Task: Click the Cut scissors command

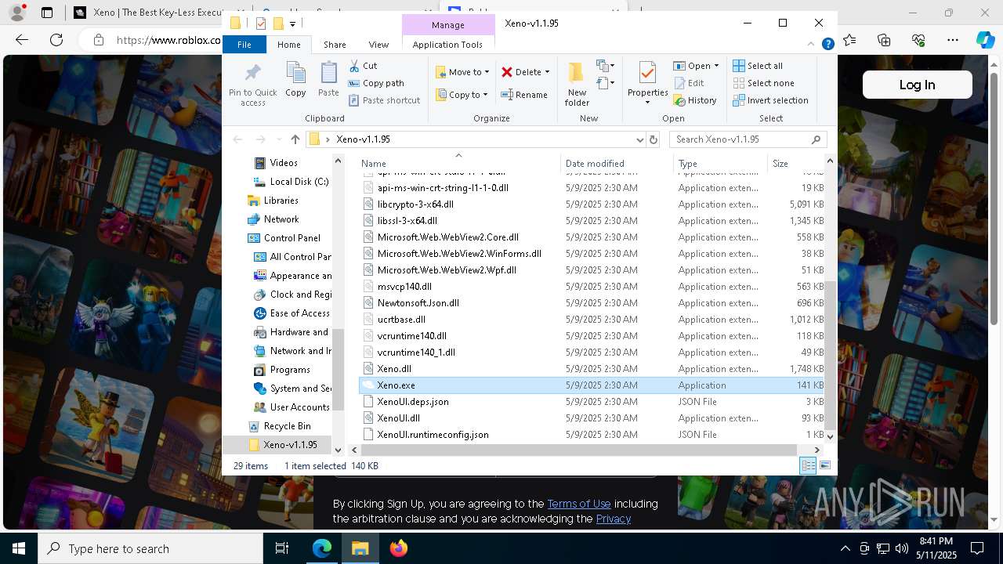Action: tap(363, 66)
